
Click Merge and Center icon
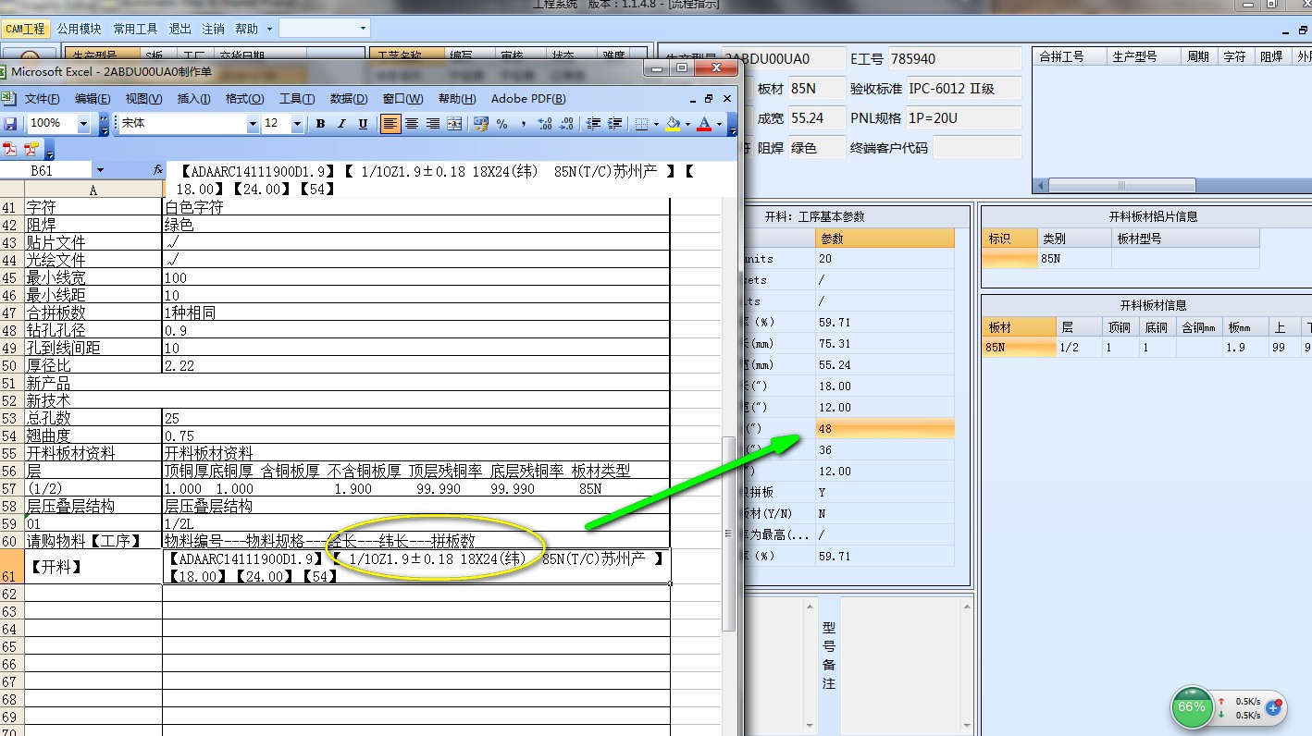(x=454, y=124)
